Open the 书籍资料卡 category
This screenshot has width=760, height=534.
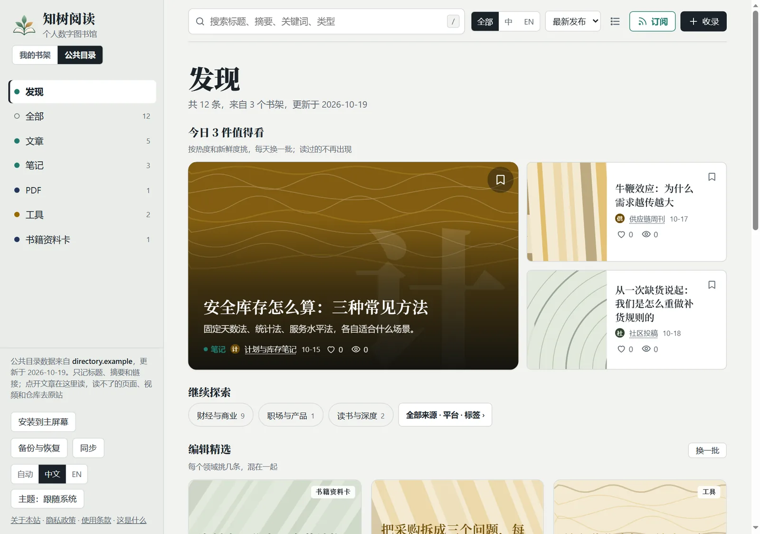[82, 240]
